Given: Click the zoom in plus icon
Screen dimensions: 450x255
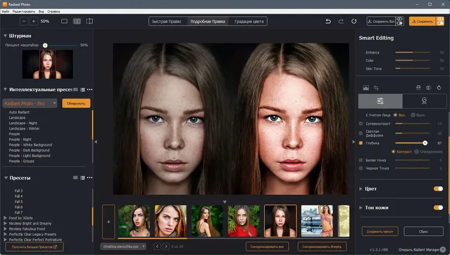Looking at the screenshot, I should (x=34, y=21).
